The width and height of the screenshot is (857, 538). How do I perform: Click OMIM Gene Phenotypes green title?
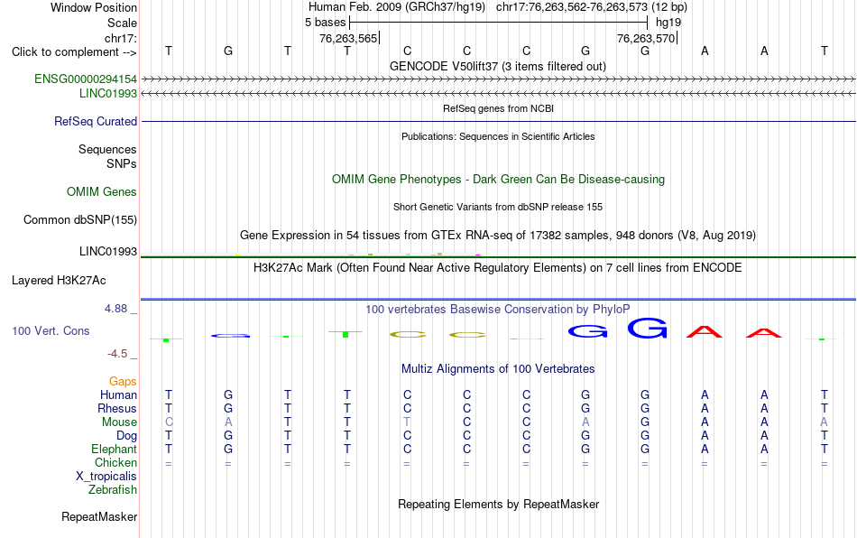(x=498, y=180)
